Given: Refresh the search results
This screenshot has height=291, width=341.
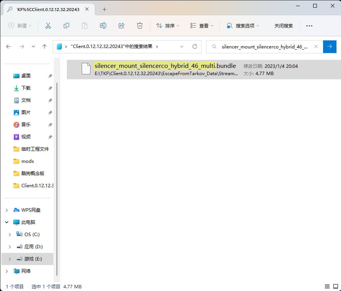Looking at the screenshot, I should coord(195,47).
